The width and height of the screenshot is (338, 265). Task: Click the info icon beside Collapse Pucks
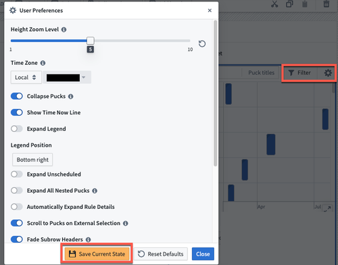coord(71,97)
